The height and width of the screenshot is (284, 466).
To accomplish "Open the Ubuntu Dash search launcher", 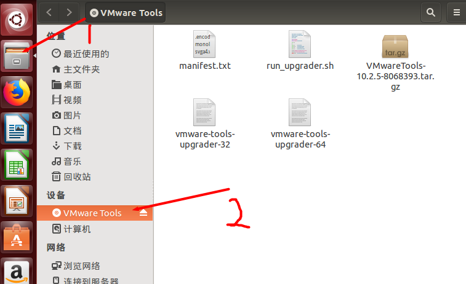I will pos(17,20).
